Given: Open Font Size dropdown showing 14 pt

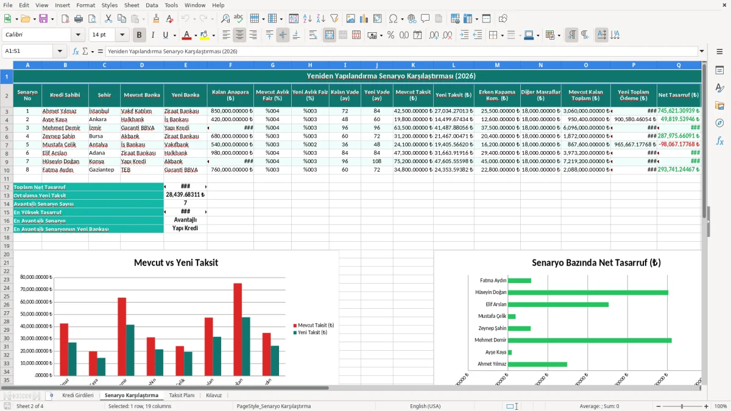Looking at the screenshot, I should coord(122,35).
